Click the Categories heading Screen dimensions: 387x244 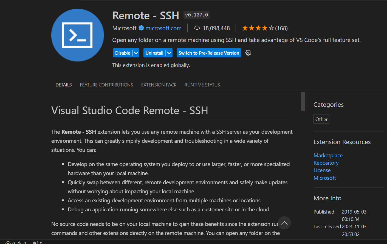pyautogui.click(x=329, y=105)
